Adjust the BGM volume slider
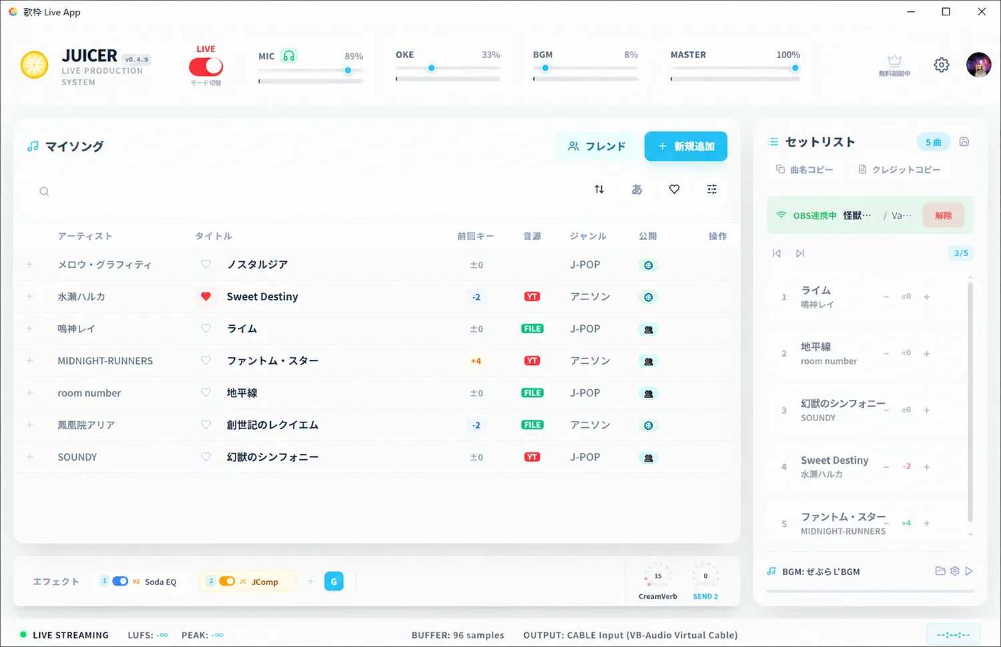This screenshot has width=1001, height=647. point(585,68)
